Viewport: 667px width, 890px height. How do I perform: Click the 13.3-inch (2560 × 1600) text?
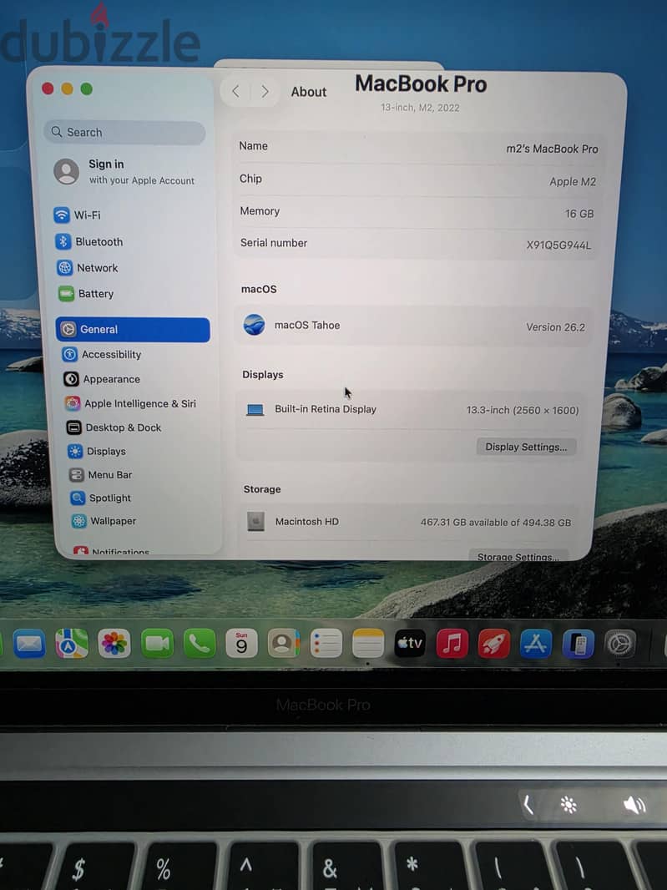click(523, 410)
